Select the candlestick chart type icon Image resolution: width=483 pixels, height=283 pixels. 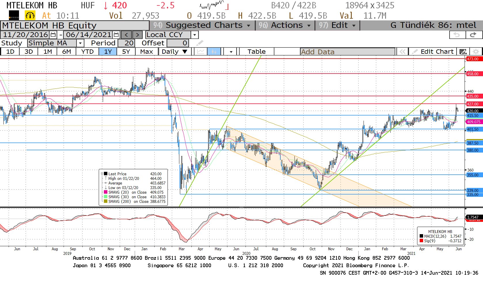pyautogui.click(x=214, y=51)
